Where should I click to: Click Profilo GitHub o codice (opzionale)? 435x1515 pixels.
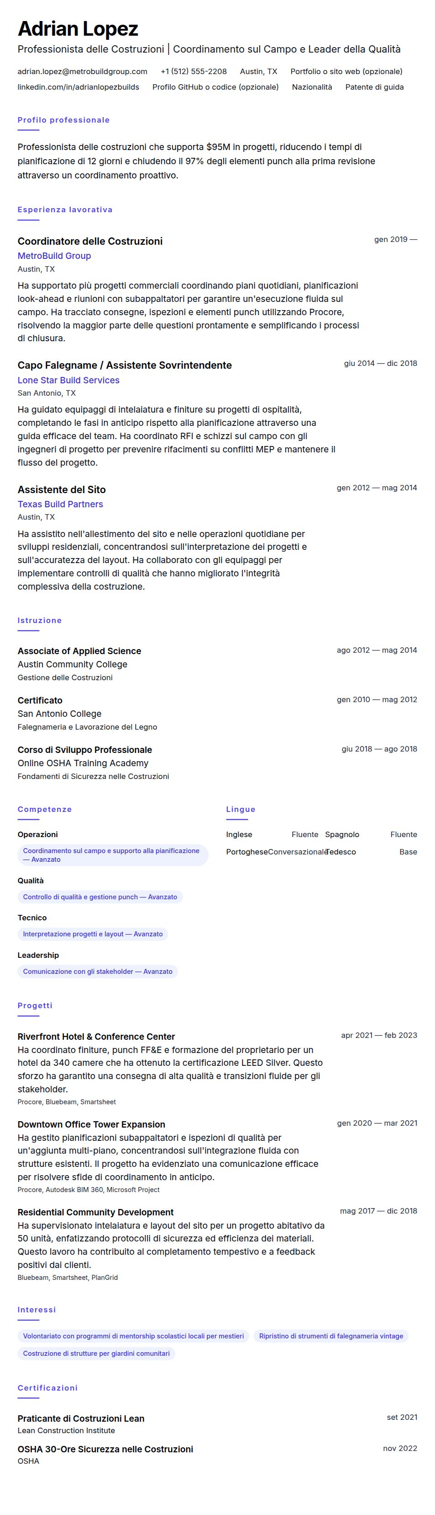(x=215, y=86)
